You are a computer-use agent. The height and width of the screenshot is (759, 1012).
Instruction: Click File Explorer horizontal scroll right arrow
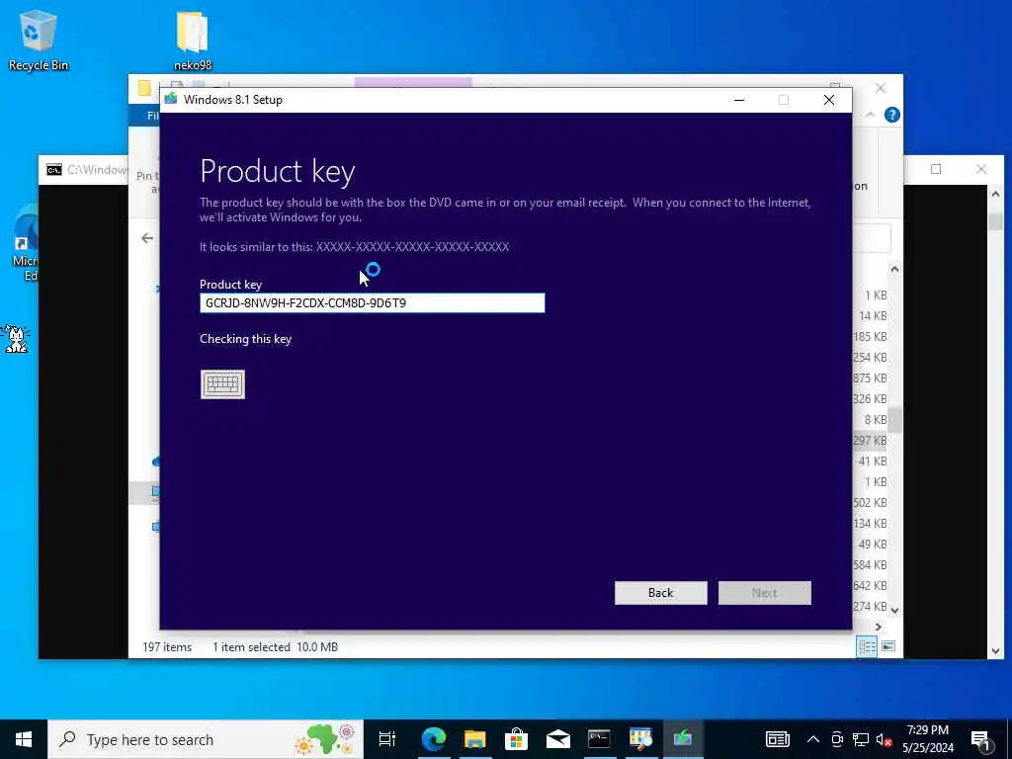(x=879, y=627)
